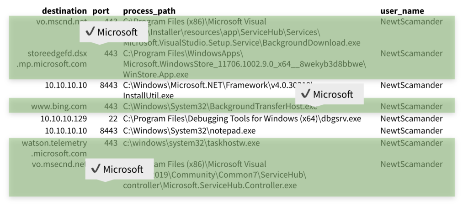Click the taskhostw.exe process path
Viewport: 468px width, 206px height.
click(x=191, y=143)
